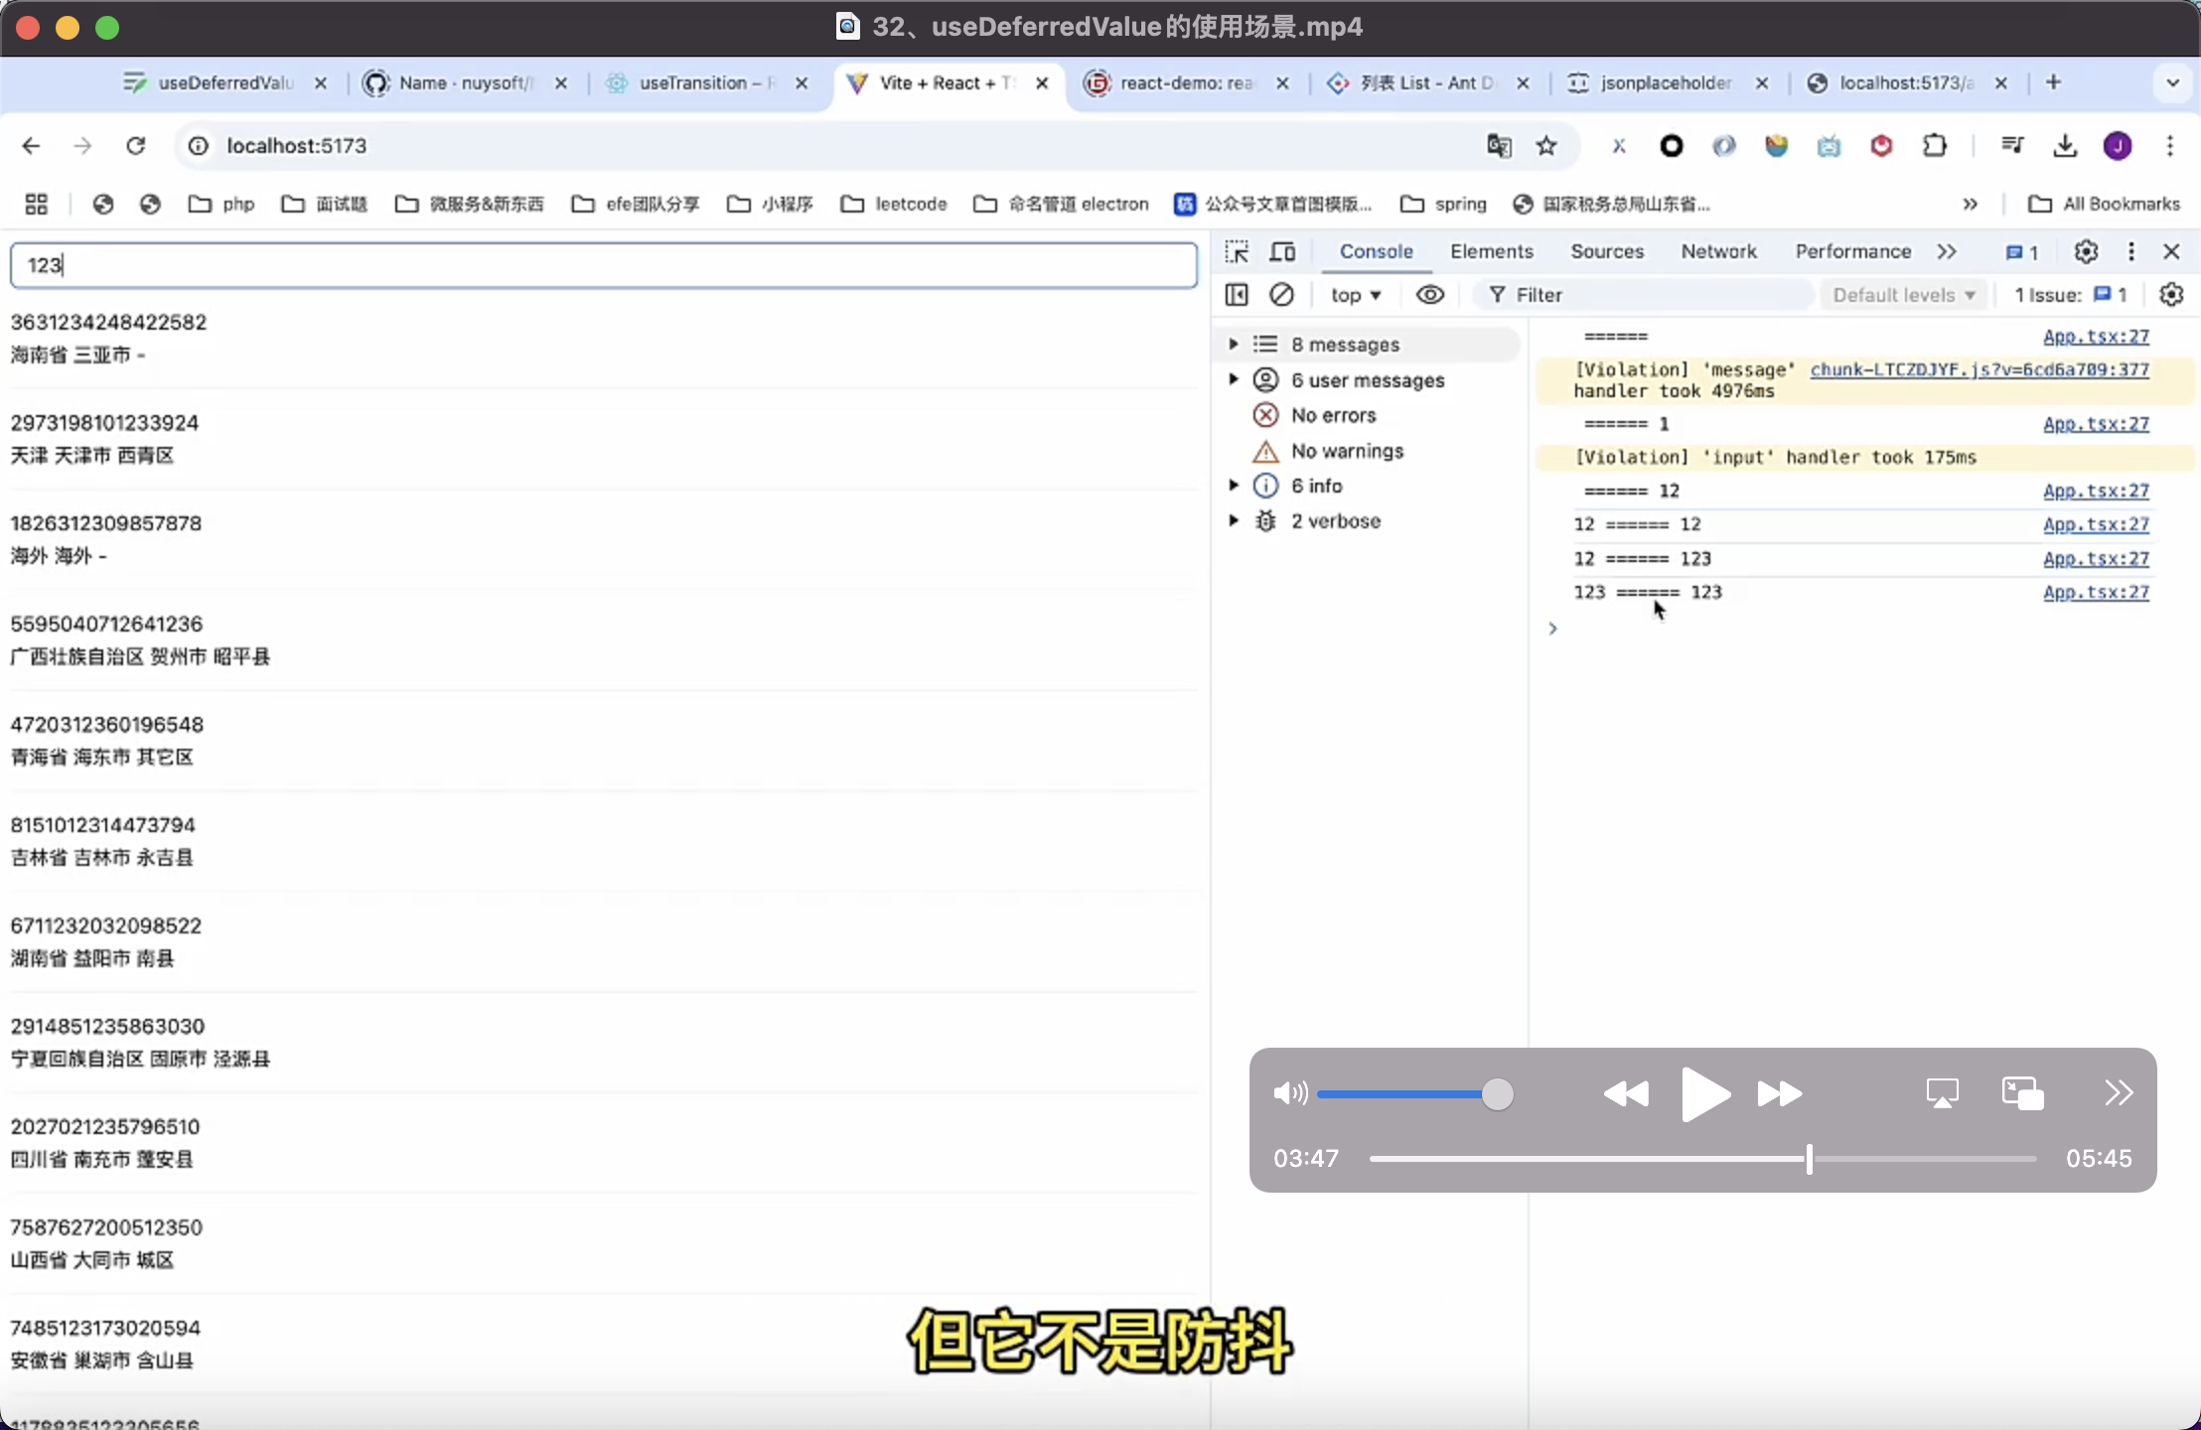Open the Elements tab
The width and height of the screenshot is (2201, 1430).
click(x=1491, y=251)
